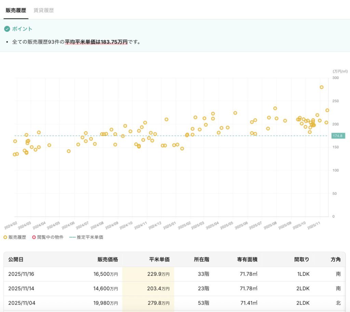
Task: Toggle the 推定平米単価 legend label
Action: (x=90, y=237)
